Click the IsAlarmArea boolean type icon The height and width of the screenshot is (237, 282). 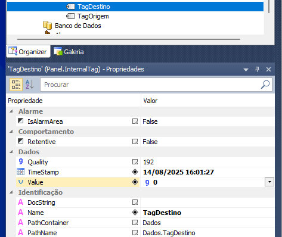tap(21, 121)
